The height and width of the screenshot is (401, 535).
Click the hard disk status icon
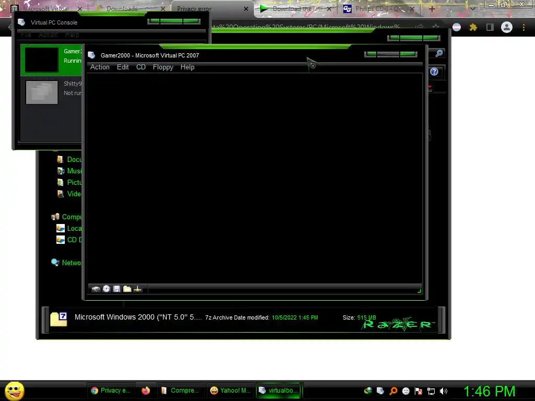pos(96,289)
